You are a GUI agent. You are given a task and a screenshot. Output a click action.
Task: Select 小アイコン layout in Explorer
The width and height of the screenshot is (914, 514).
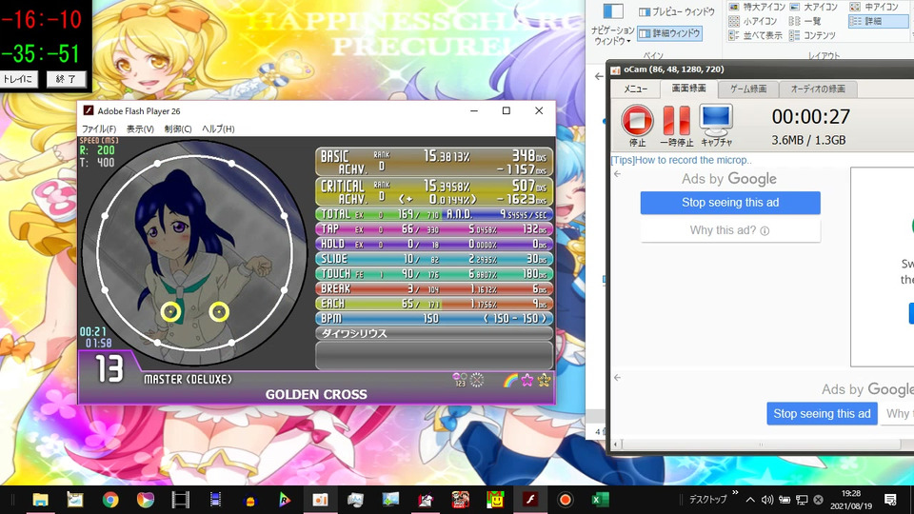click(753, 21)
